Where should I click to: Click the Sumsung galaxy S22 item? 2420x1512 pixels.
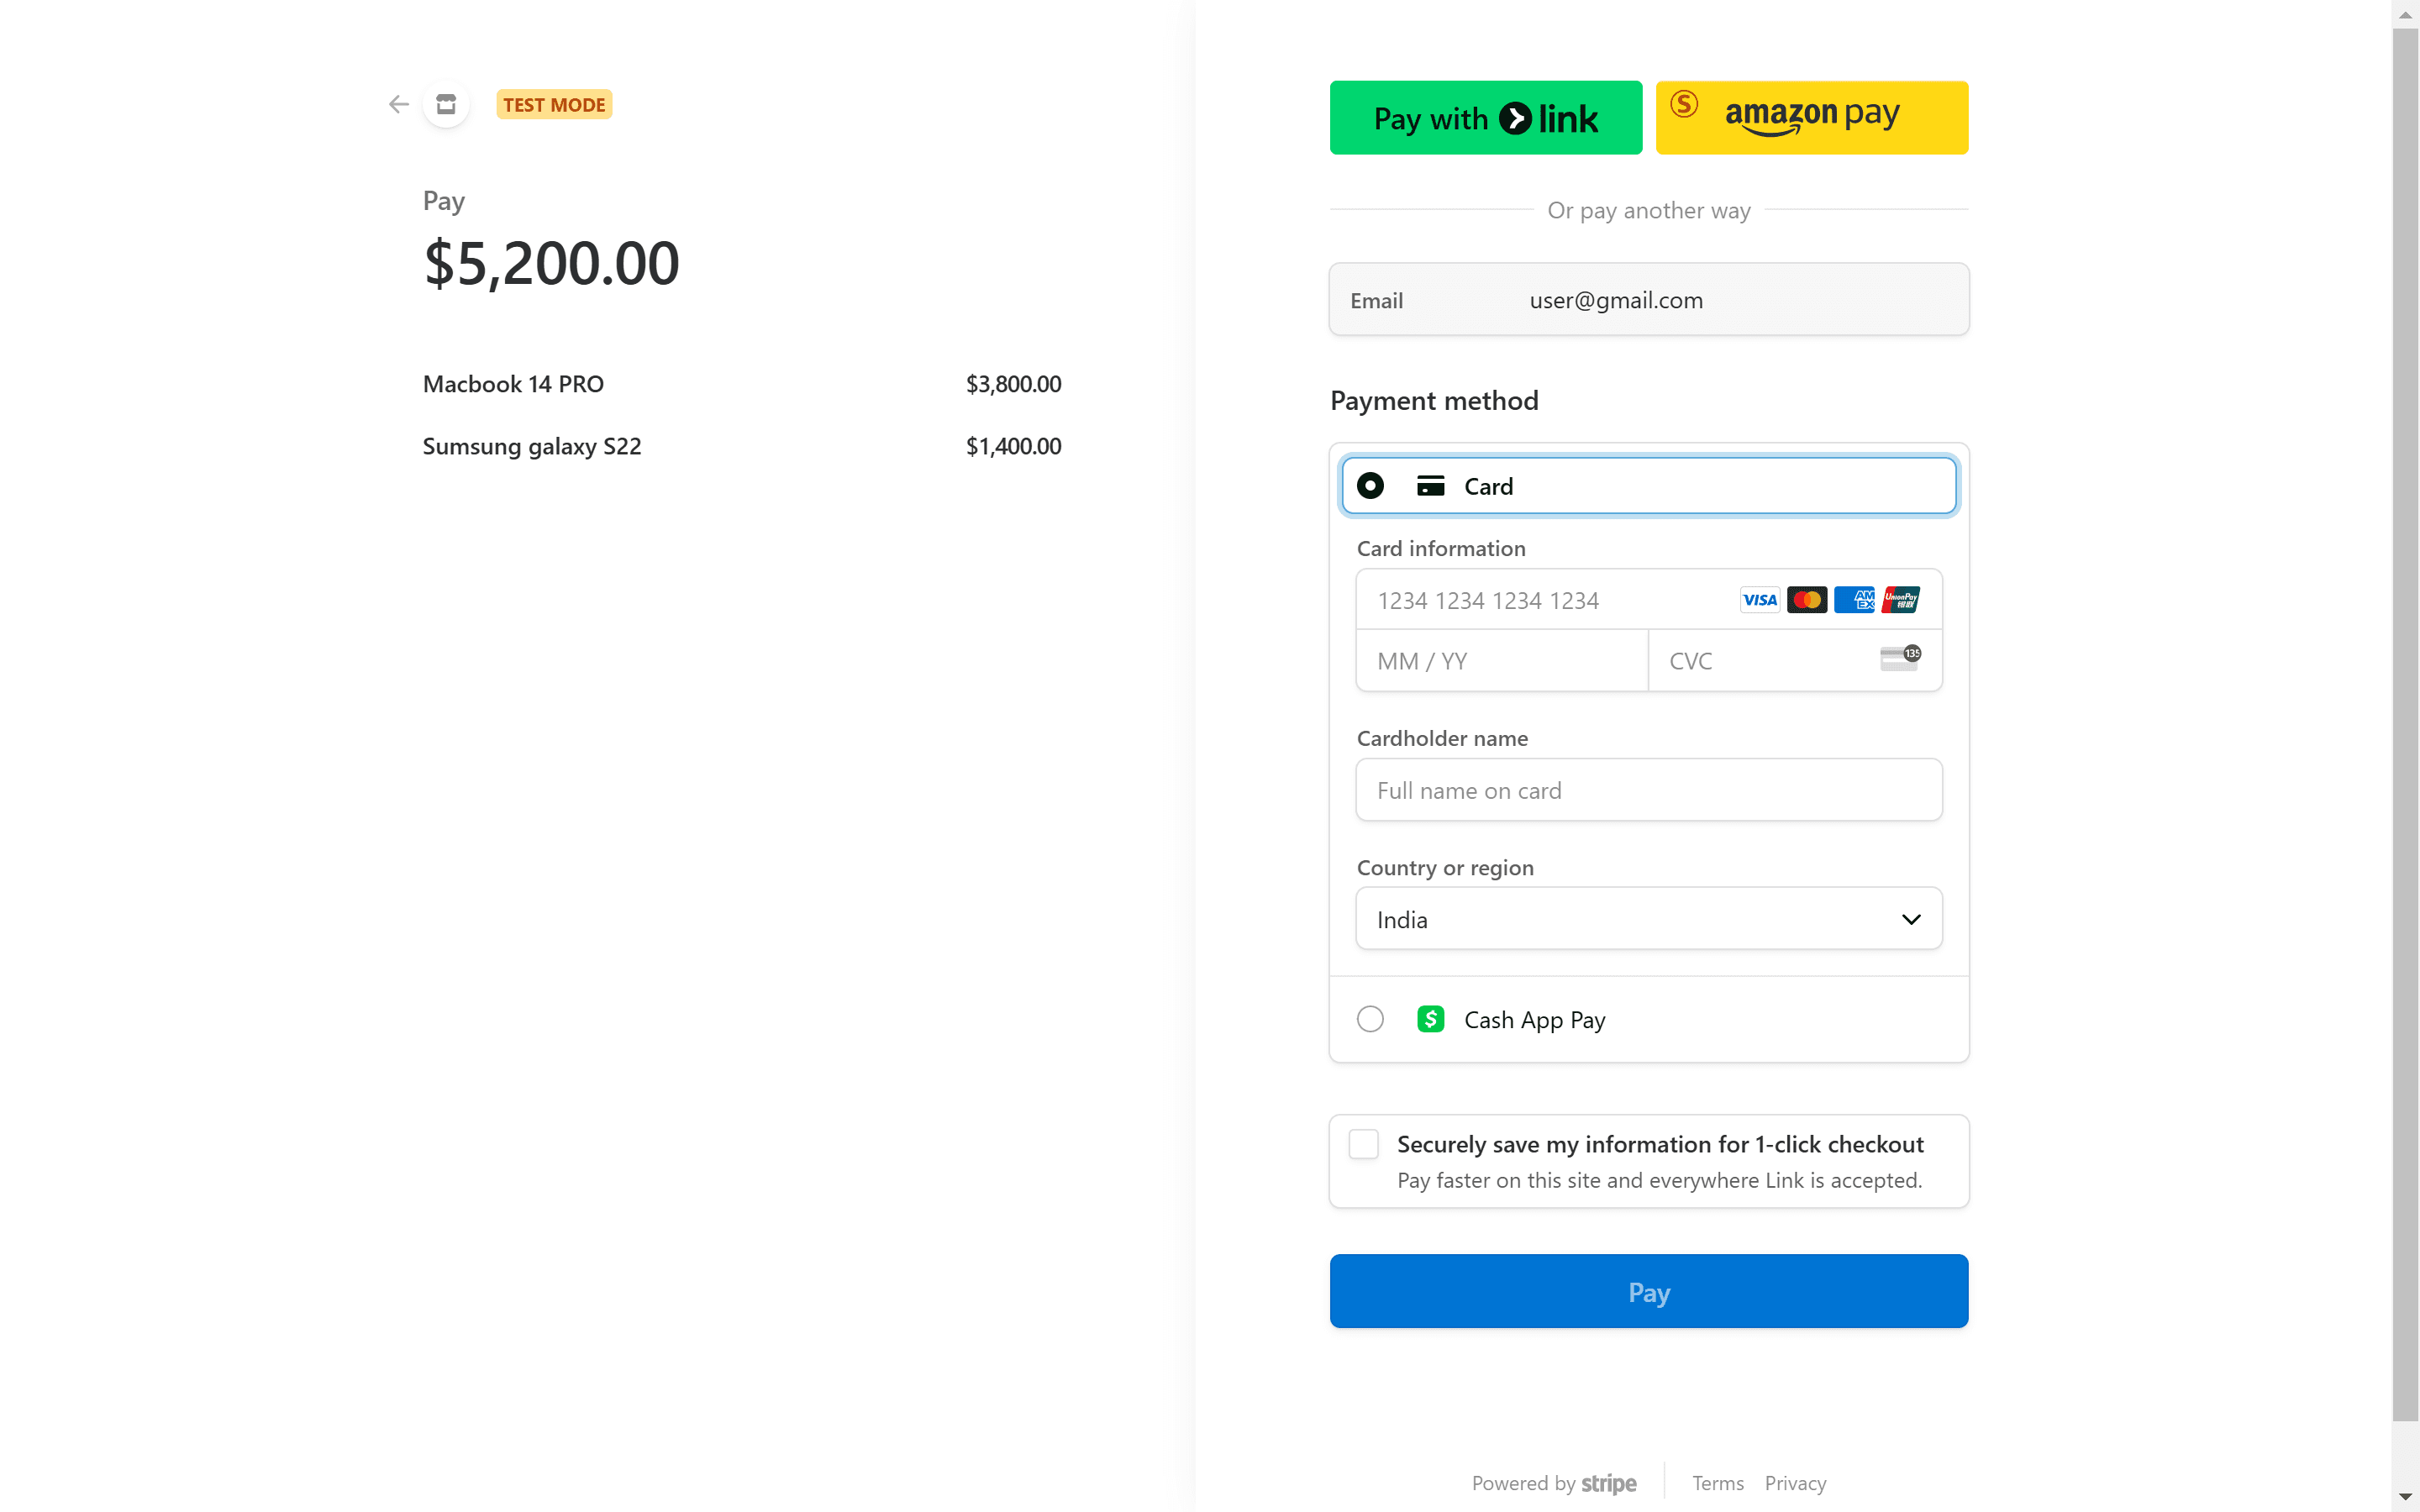[531, 446]
